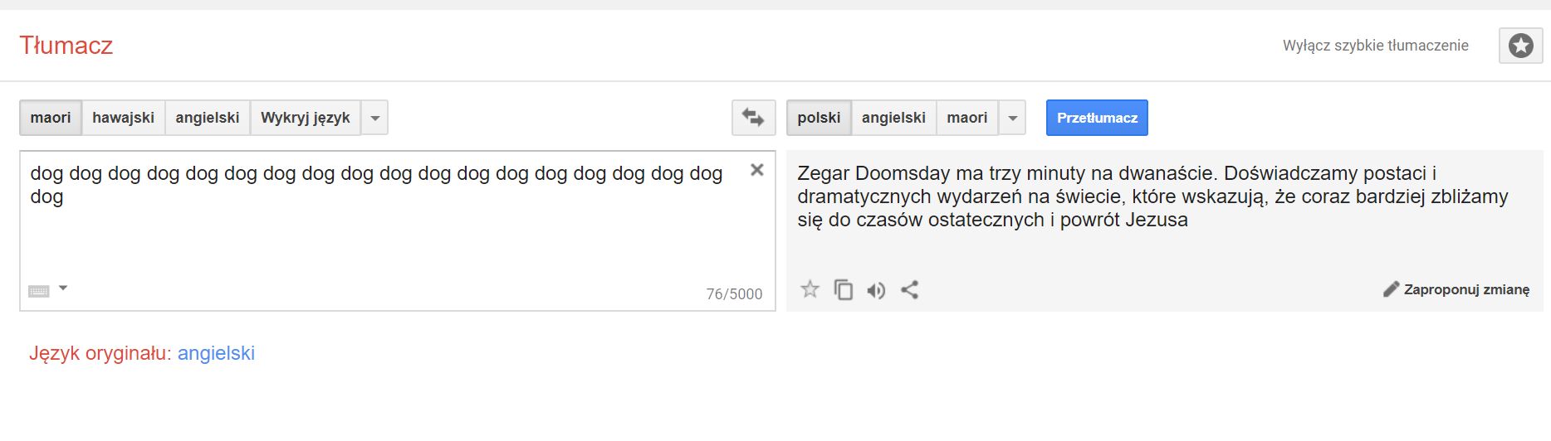The image size is (1551, 441).
Task: Expand the target language dropdown arrow
Action: click(1012, 118)
